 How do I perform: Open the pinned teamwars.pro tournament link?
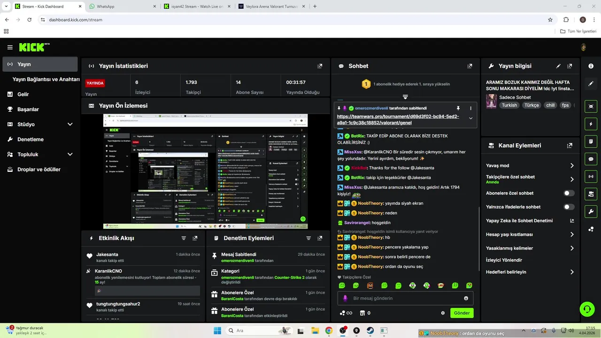tap(398, 119)
